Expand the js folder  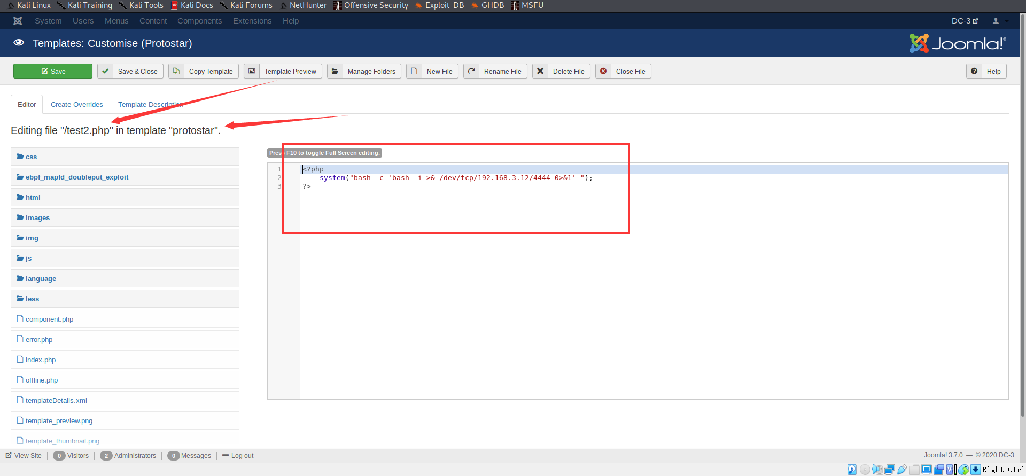tap(125, 258)
